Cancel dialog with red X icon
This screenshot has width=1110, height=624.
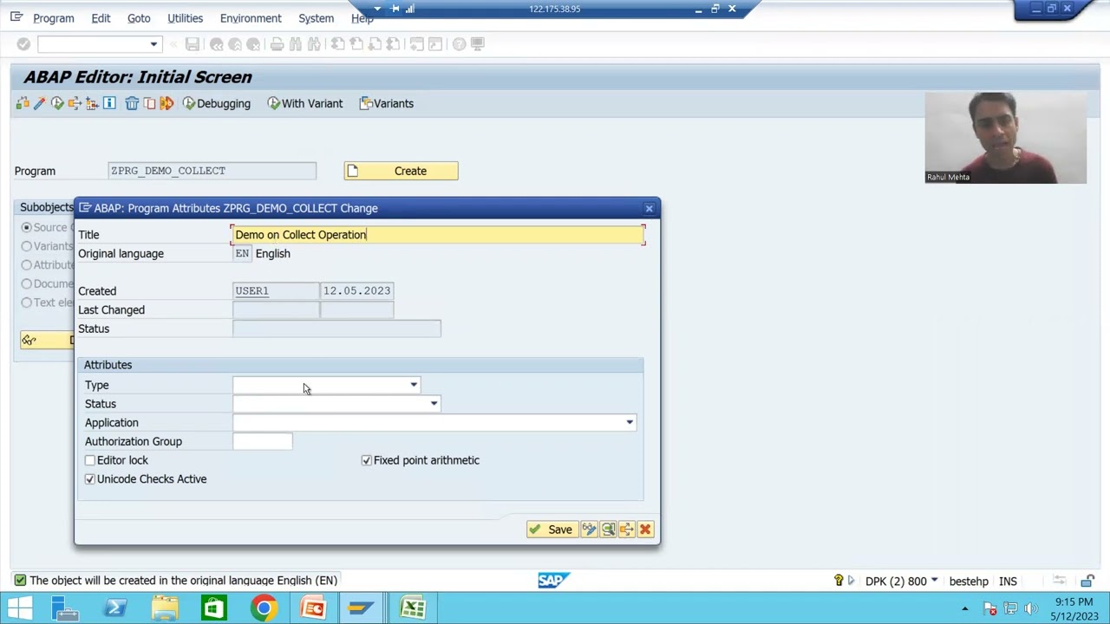[645, 530]
